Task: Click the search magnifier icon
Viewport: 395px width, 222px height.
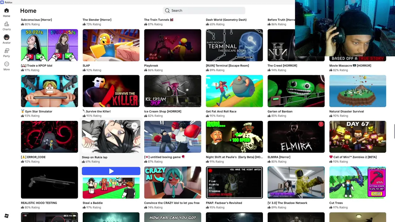Action: tap(167, 10)
